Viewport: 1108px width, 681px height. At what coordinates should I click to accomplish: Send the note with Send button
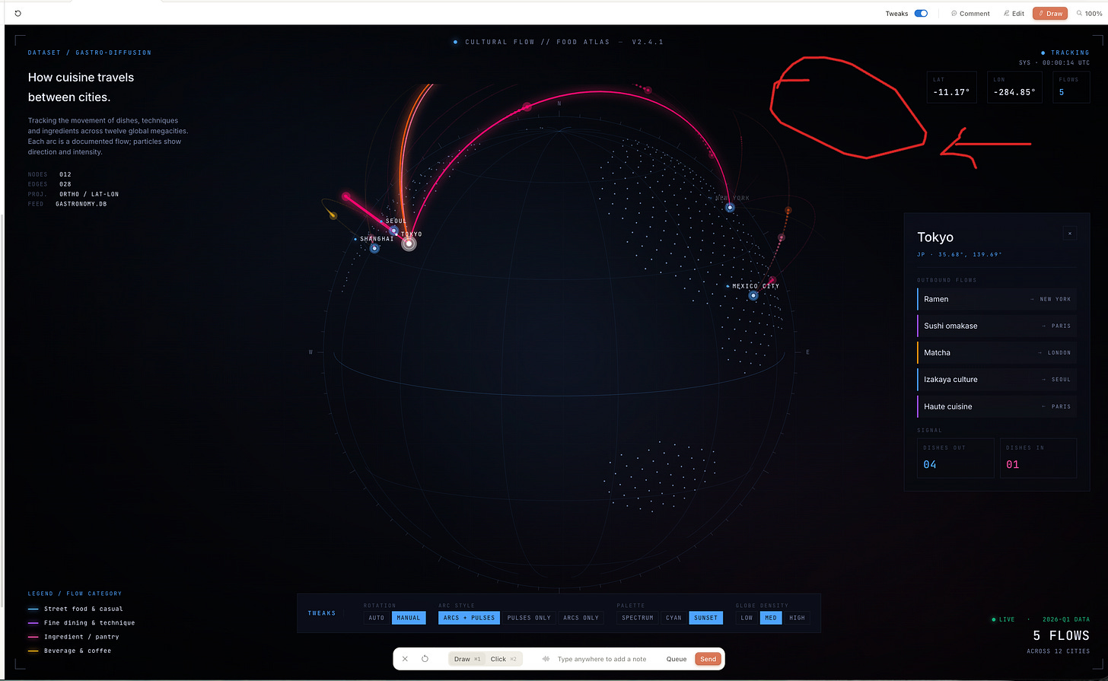708,659
